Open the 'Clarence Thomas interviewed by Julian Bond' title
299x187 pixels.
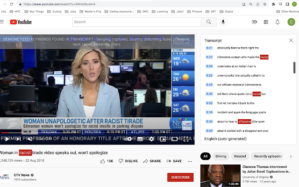coord(266,169)
